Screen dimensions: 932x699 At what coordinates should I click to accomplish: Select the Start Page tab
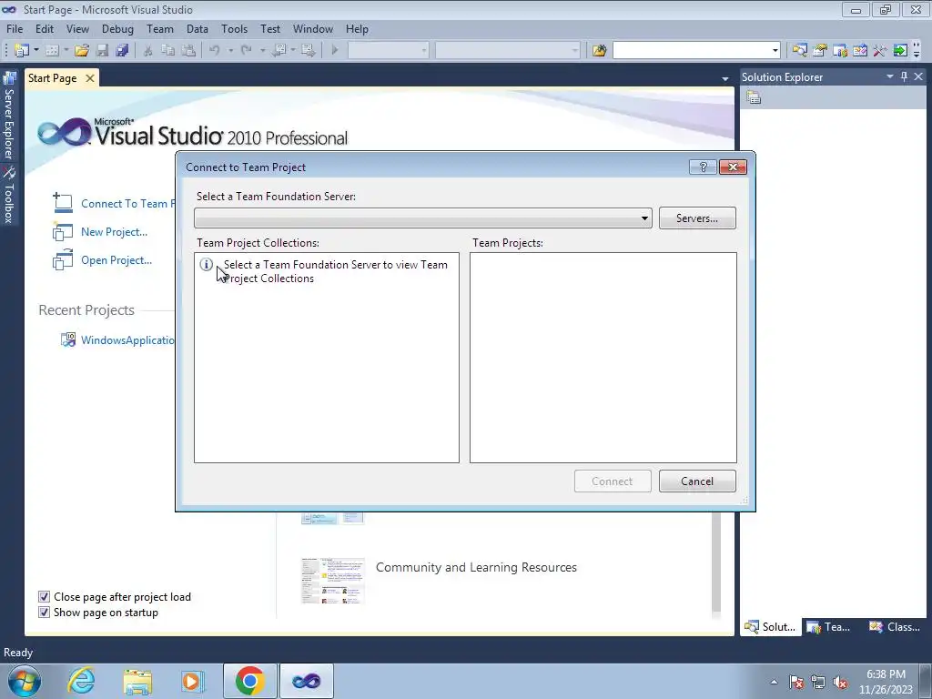(52, 78)
